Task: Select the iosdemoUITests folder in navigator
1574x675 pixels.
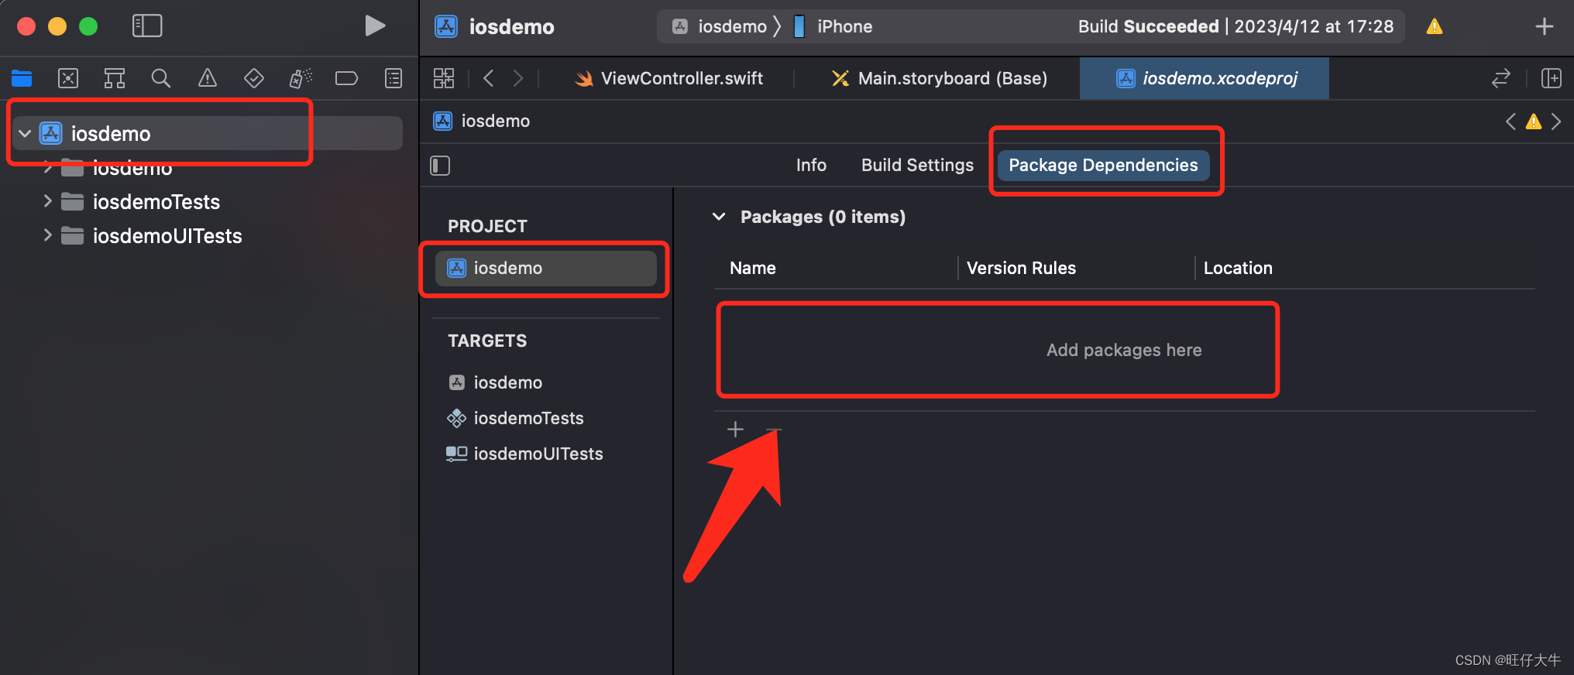Action: coord(167,236)
